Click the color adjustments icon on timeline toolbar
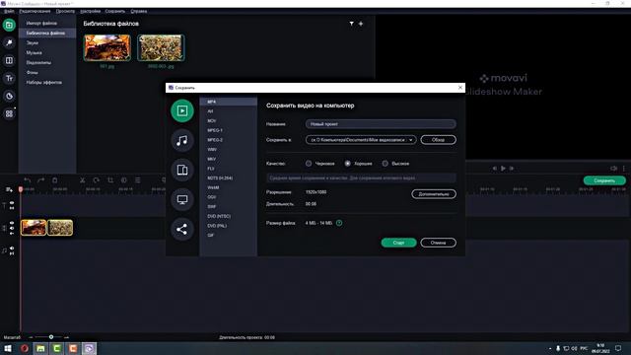Viewport: 631px width, 355px height. pyautogui.click(x=124, y=180)
